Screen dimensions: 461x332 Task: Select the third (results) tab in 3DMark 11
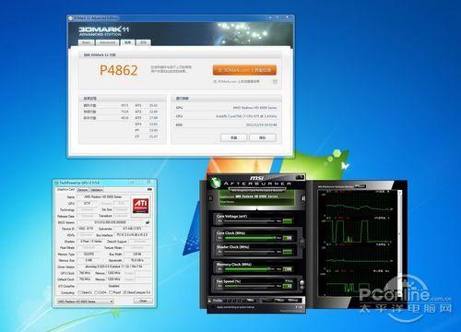point(127,42)
